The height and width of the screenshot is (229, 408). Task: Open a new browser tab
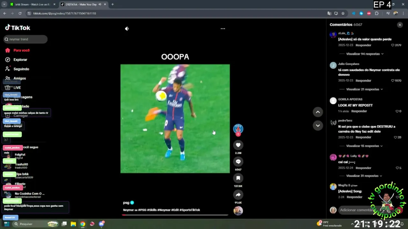[x=113, y=4]
